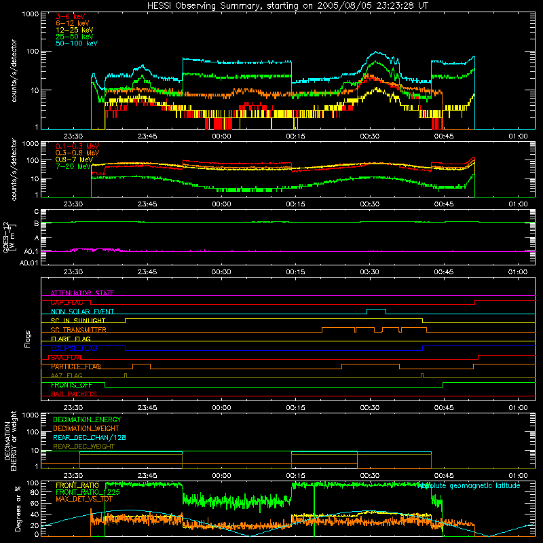The image size is (543, 543).
Task: Click the FRONTS_OFF flag label
Action: click(x=71, y=385)
